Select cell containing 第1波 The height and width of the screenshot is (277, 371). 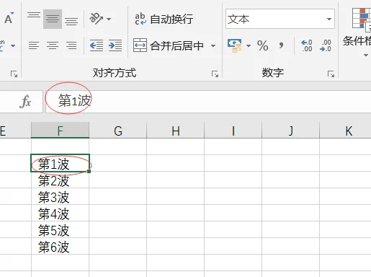[x=60, y=163]
